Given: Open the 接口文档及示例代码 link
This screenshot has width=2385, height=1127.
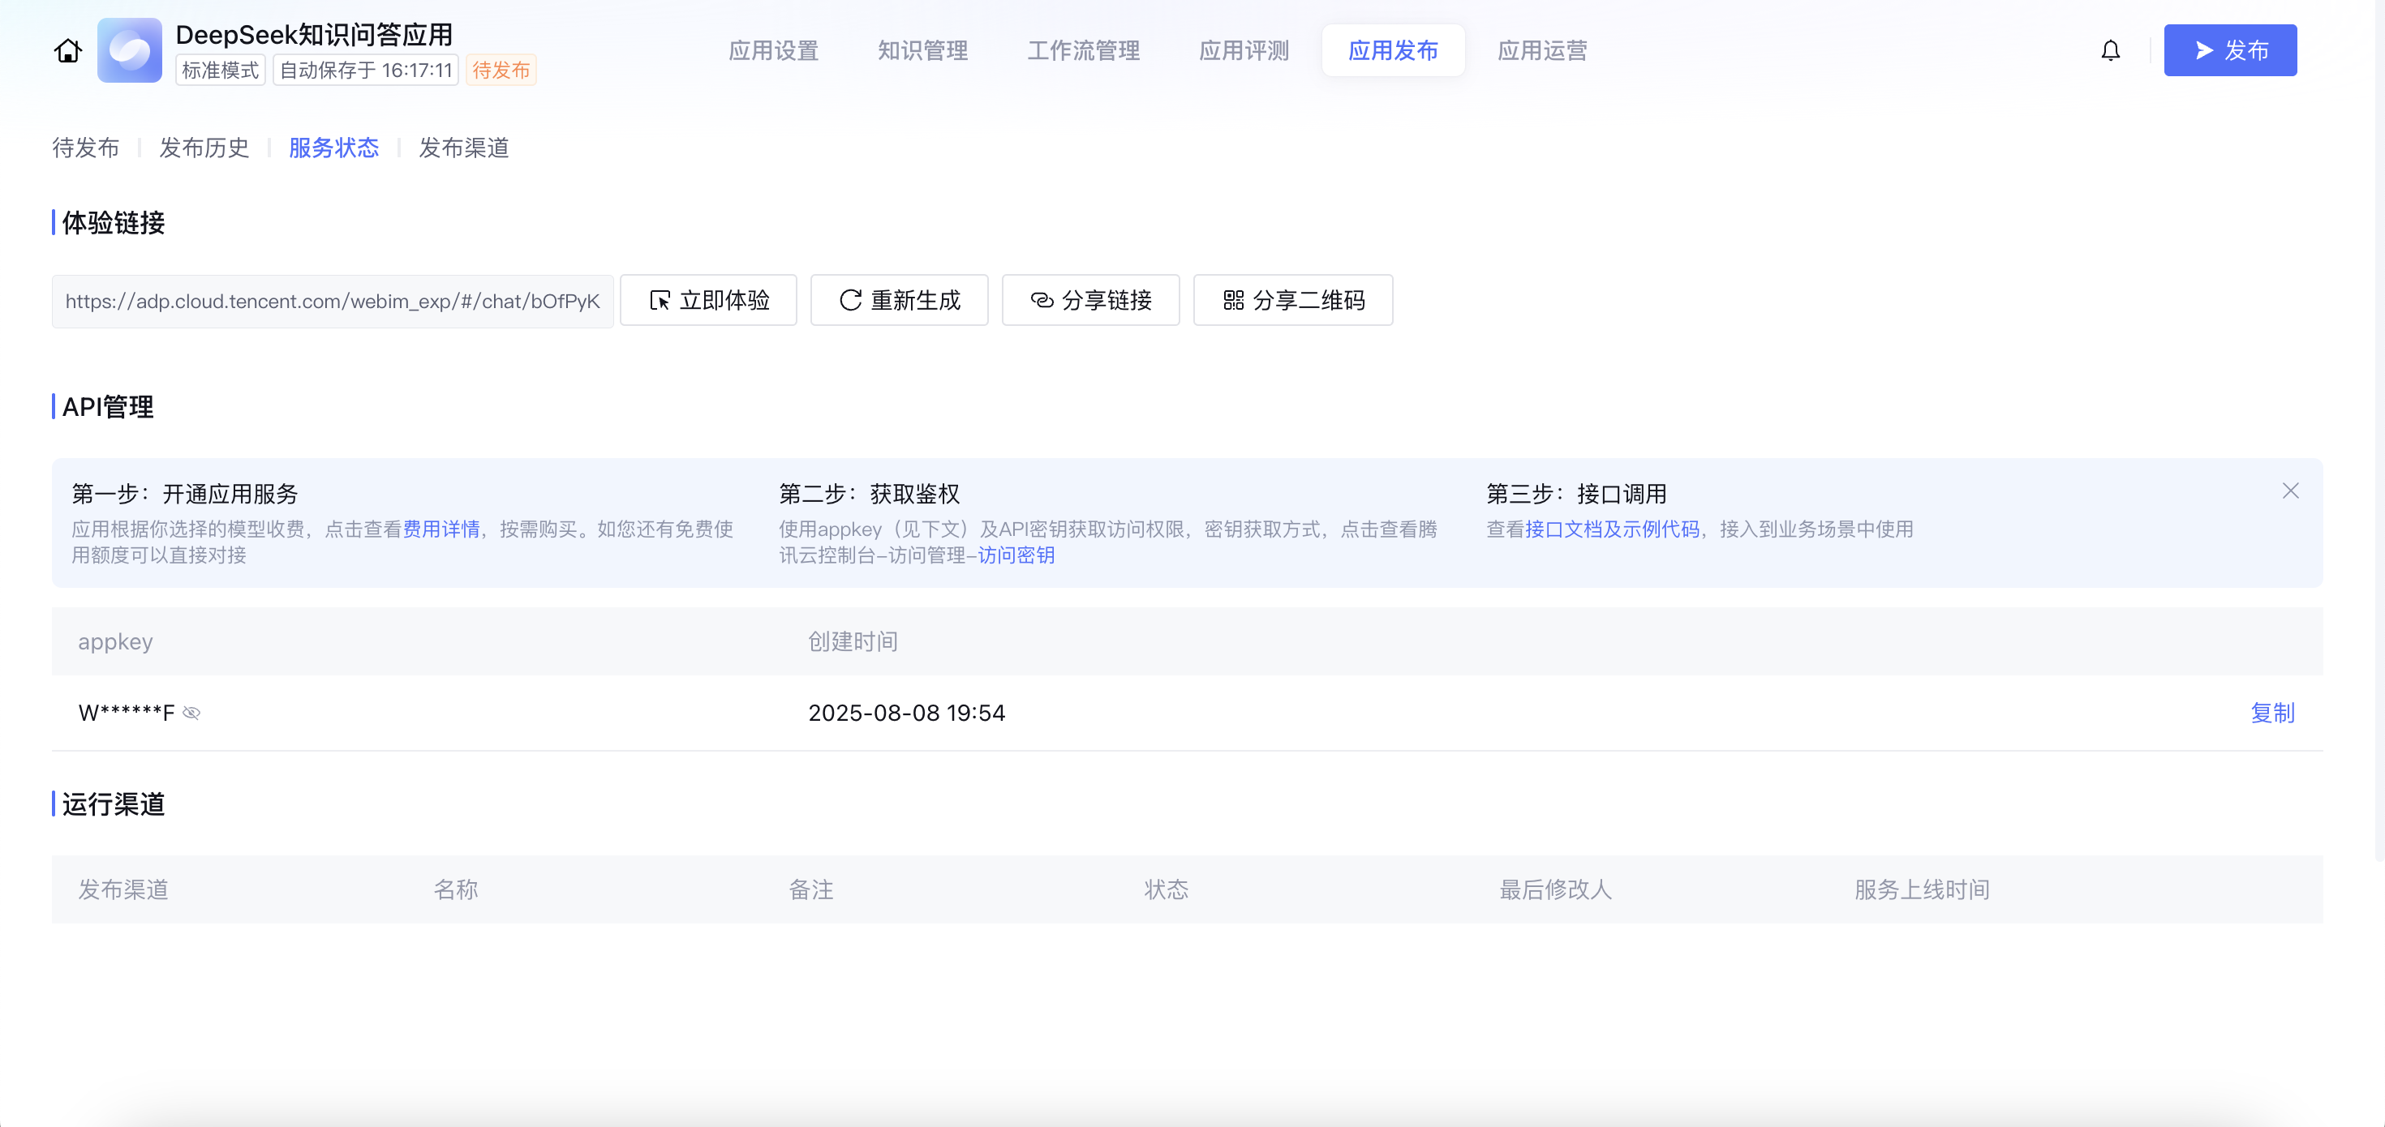Looking at the screenshot, I should [1612, 529].
